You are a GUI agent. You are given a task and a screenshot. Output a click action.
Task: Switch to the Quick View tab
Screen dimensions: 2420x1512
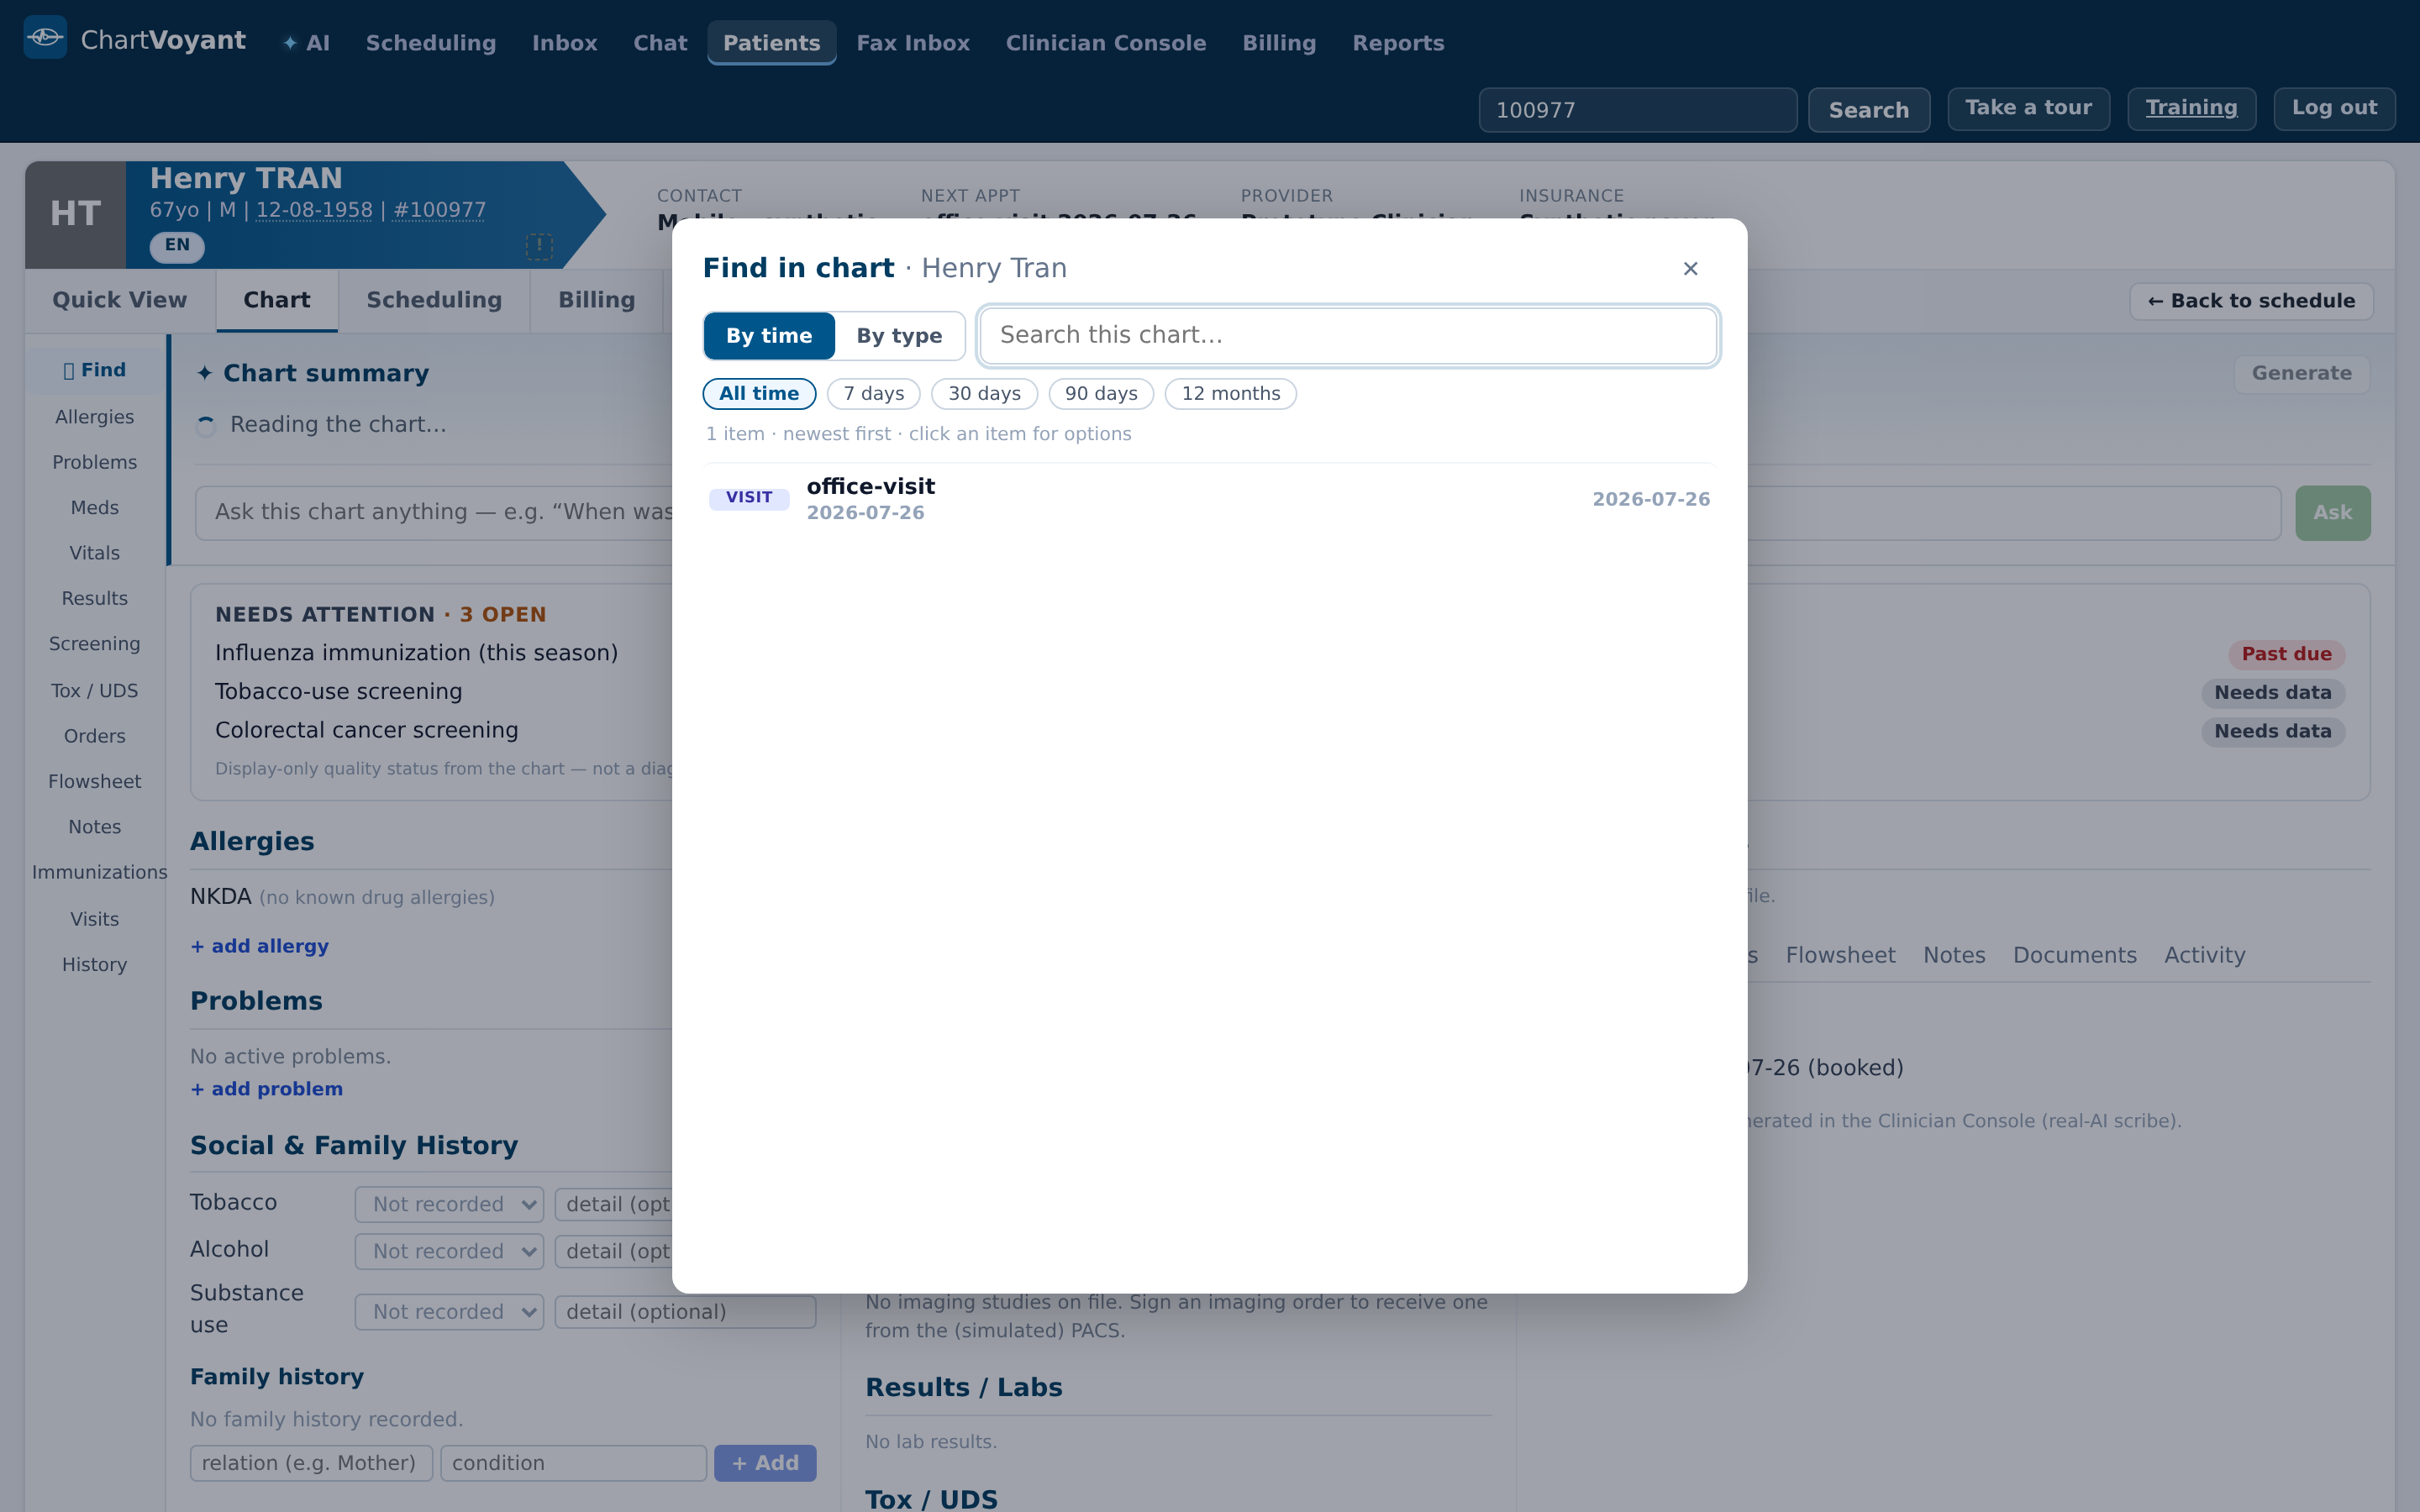tap(120, 300)
